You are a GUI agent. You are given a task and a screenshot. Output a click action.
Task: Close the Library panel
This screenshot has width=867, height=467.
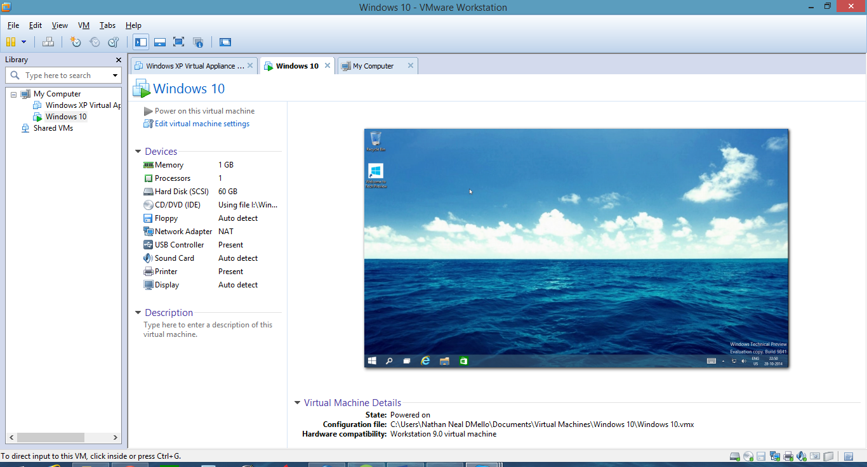(x=118, y=60)
